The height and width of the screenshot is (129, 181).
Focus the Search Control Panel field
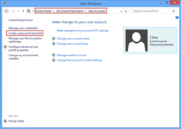tap(152, 11)
